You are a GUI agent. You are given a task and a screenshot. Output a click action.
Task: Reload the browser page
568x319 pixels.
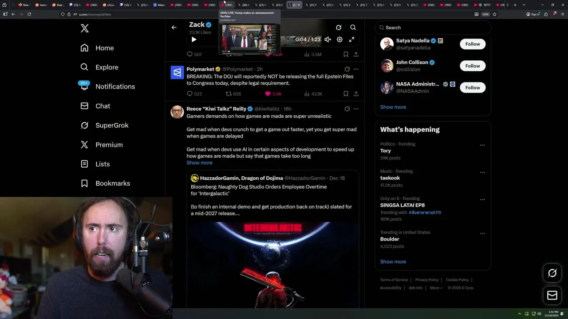[x=29, y=14]
